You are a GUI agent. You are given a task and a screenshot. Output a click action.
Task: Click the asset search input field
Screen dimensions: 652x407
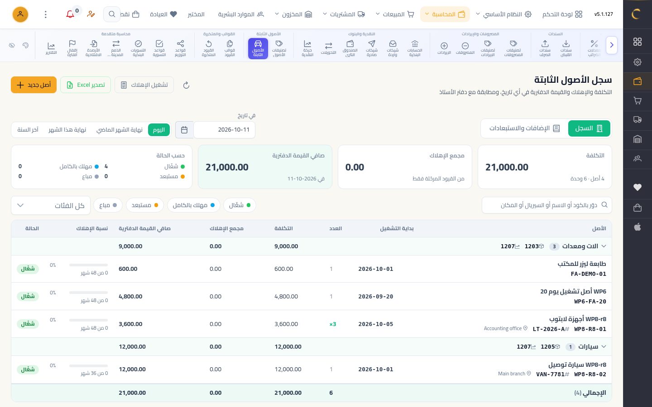click(x=547, y=205)
